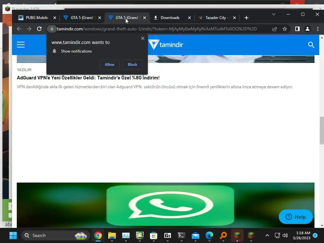Screen dimensions: 324x243
Task: View site information lock icon
Action: pyautogui.click(x=52, y=29)
